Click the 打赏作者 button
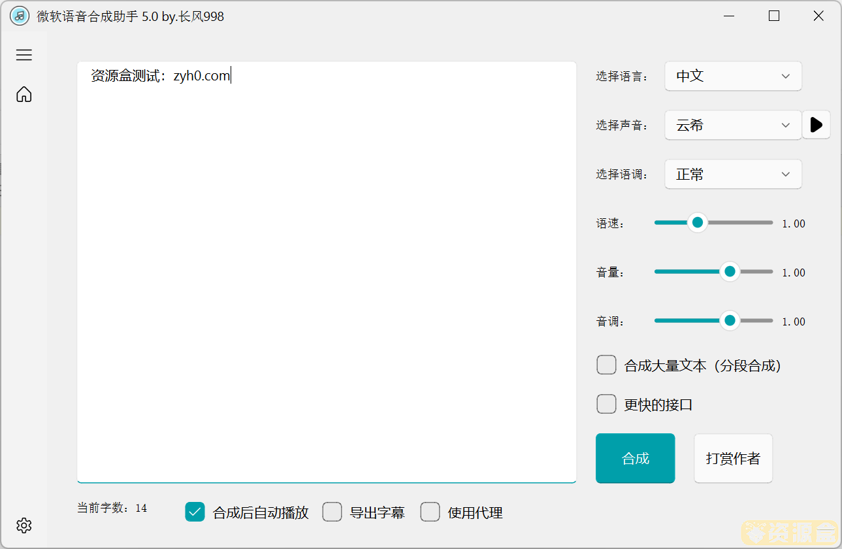 point(733,458)
